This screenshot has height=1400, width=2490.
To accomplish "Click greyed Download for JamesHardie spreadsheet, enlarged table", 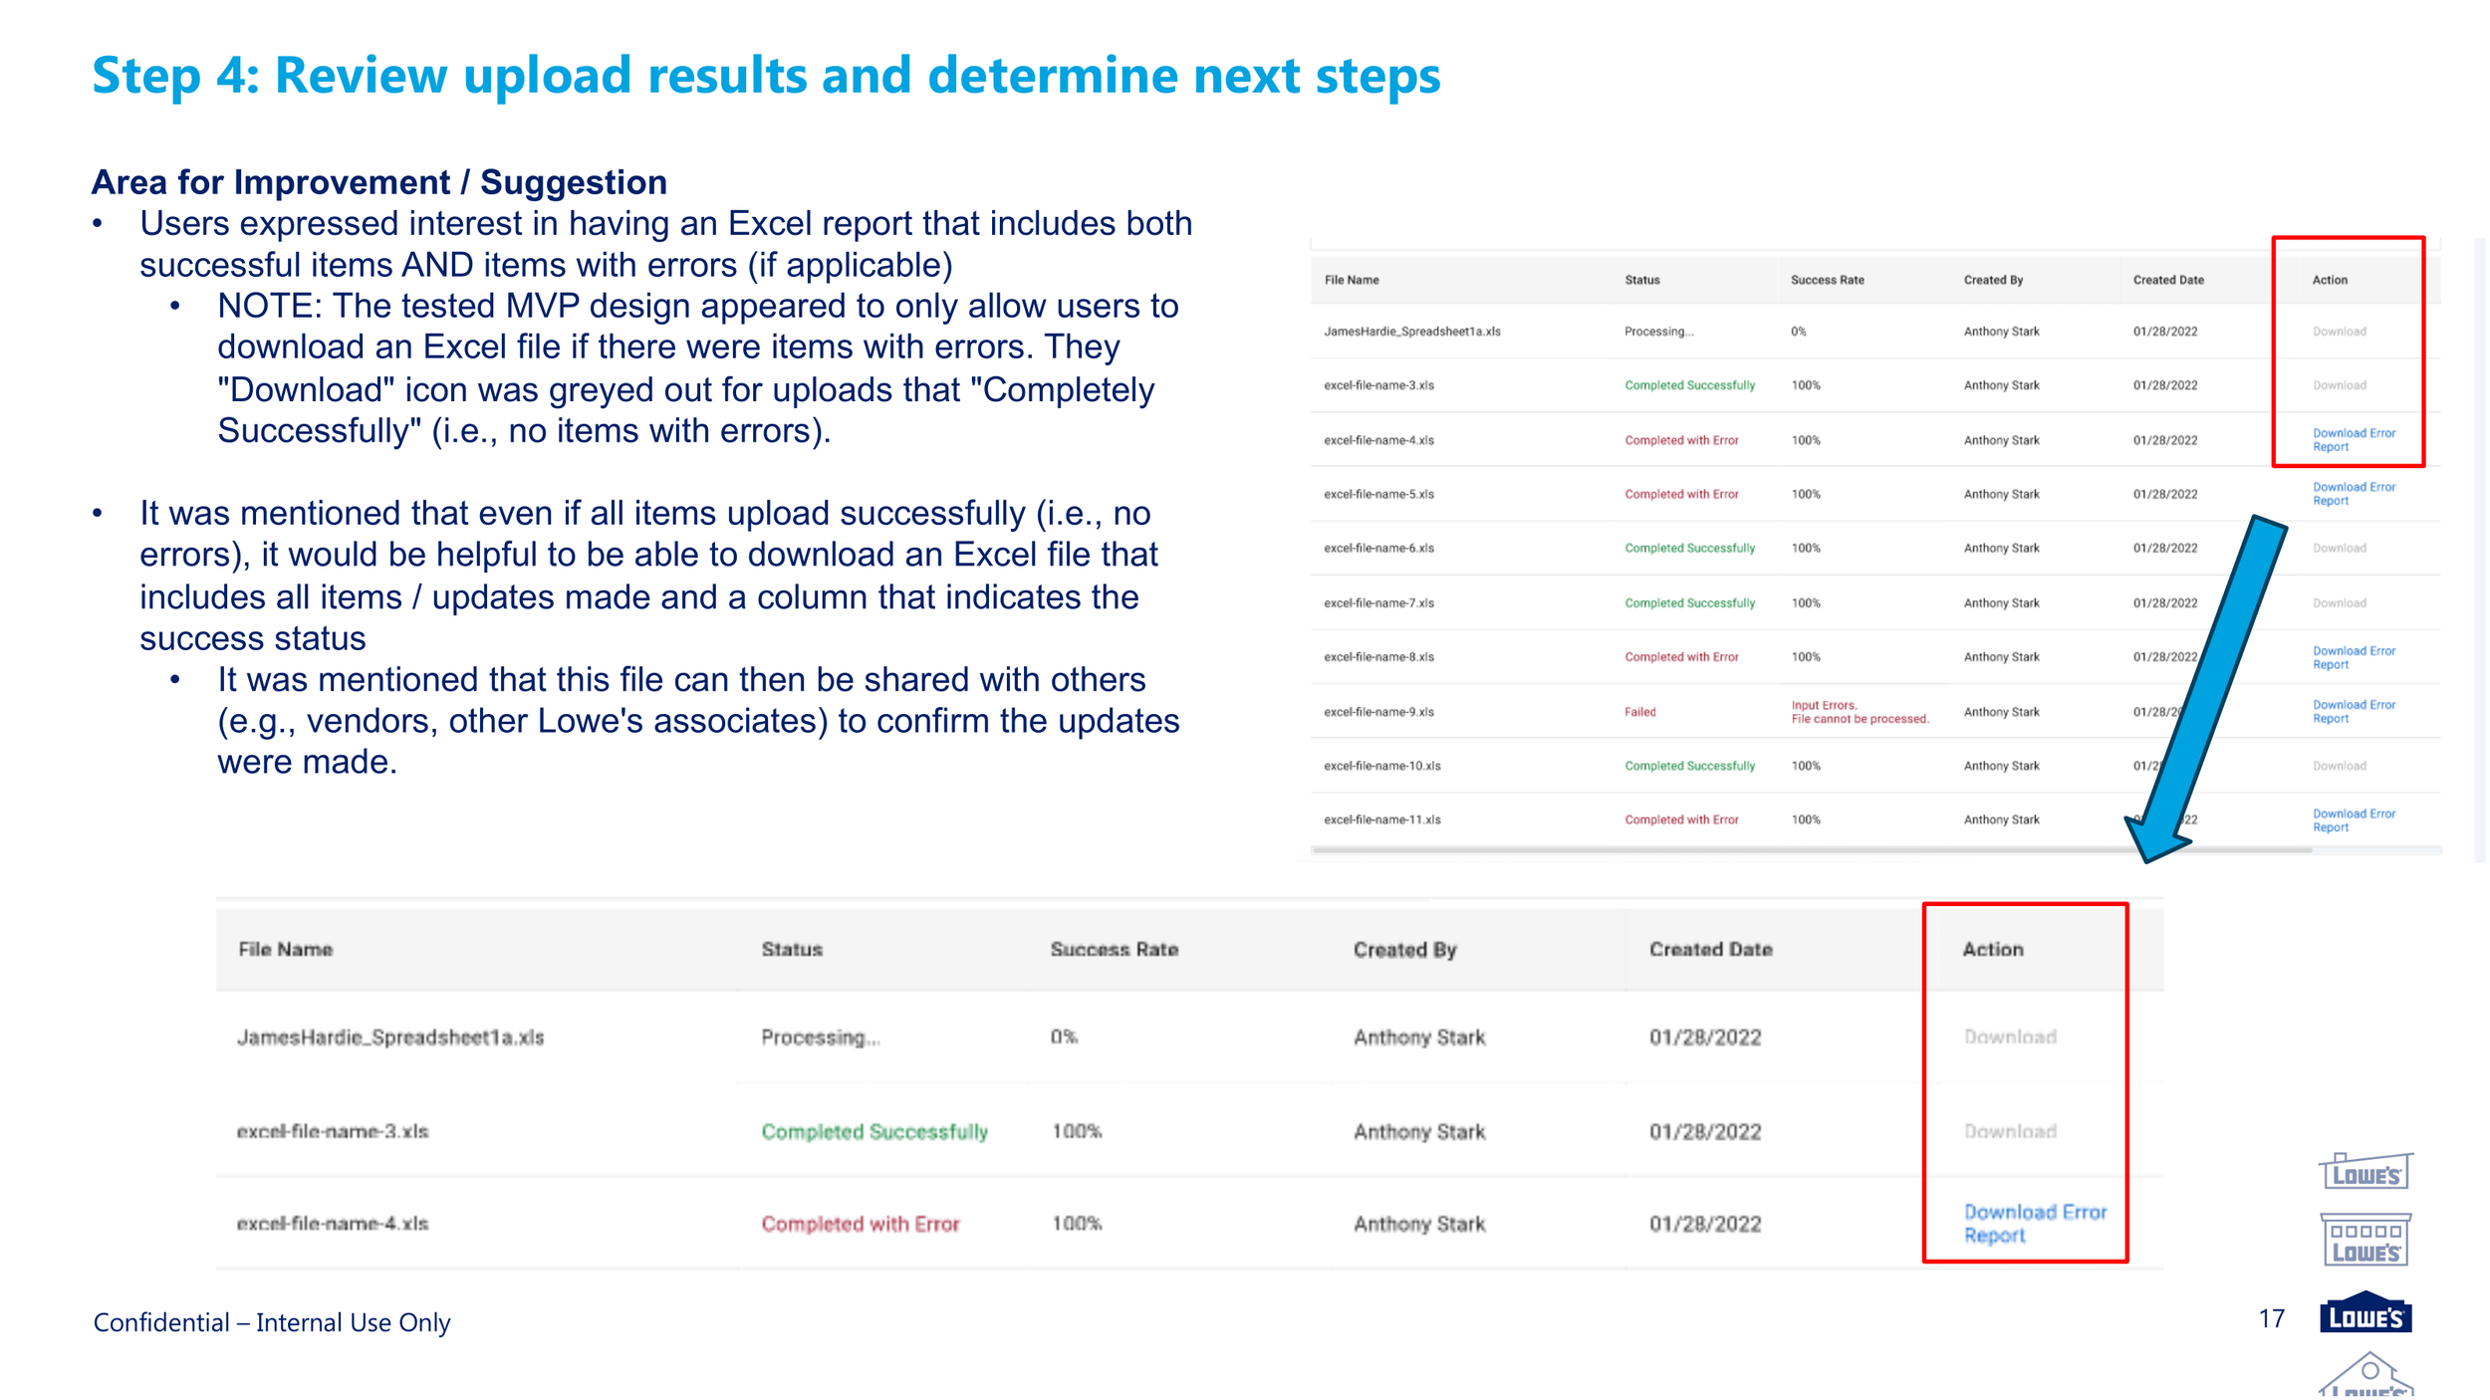I will coord(2010,1037).
